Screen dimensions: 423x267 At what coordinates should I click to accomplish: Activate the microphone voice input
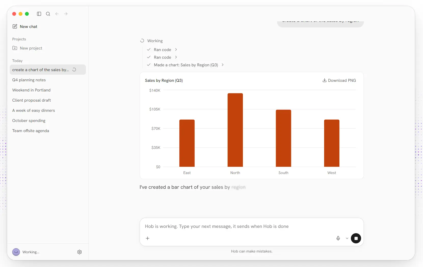(338, 238)
